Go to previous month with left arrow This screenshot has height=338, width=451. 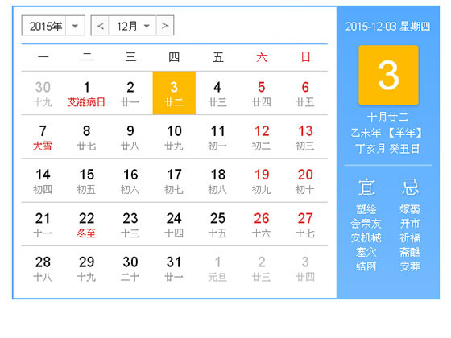tap(100, 26)
